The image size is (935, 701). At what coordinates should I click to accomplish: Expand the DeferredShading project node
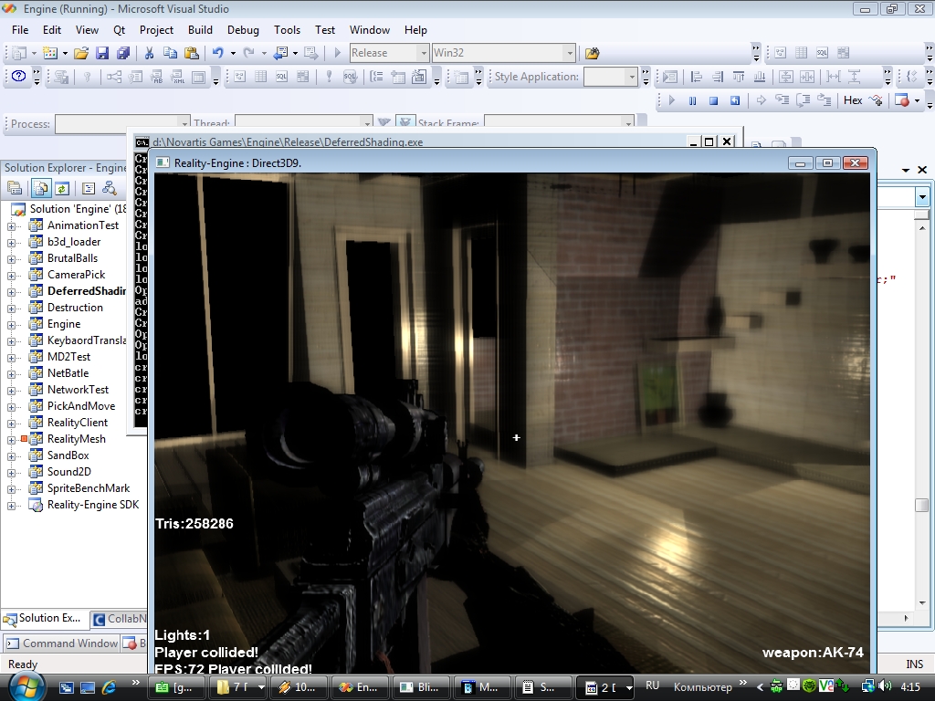(x=11, y=291)
